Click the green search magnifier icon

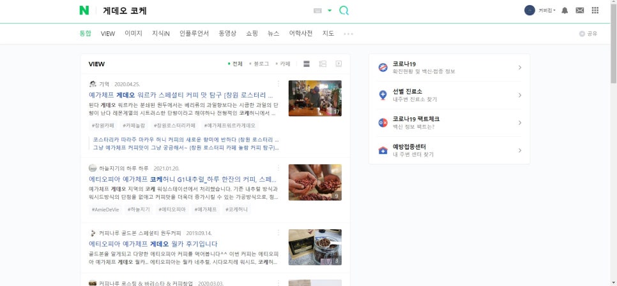(344, 11)
